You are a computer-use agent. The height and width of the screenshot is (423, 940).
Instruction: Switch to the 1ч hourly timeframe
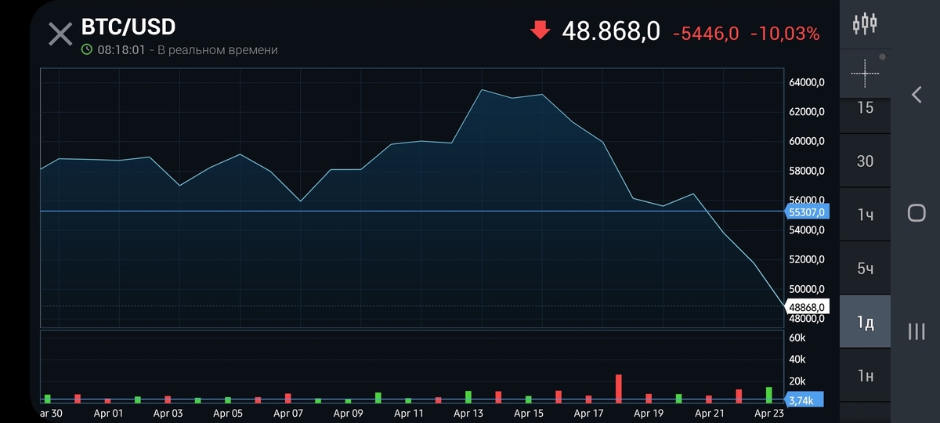[x=865, y=215]
